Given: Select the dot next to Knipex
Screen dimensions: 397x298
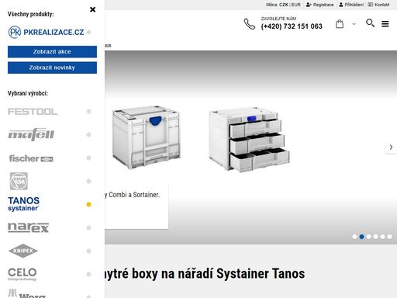Looking at the screenshot, I should 88,251.
